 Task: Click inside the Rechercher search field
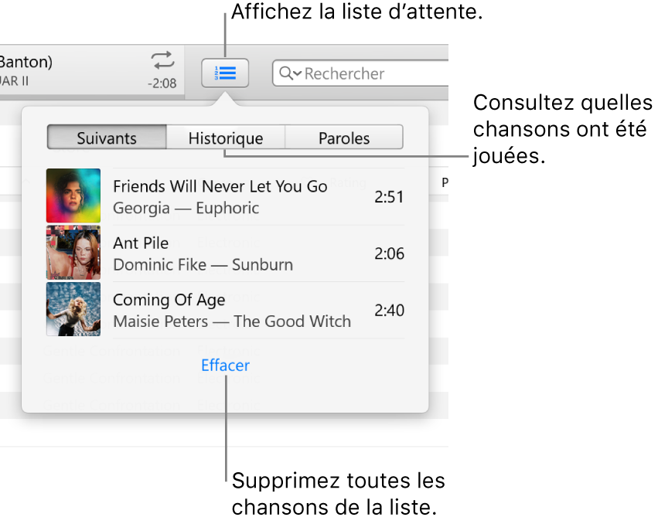(348, 73)
